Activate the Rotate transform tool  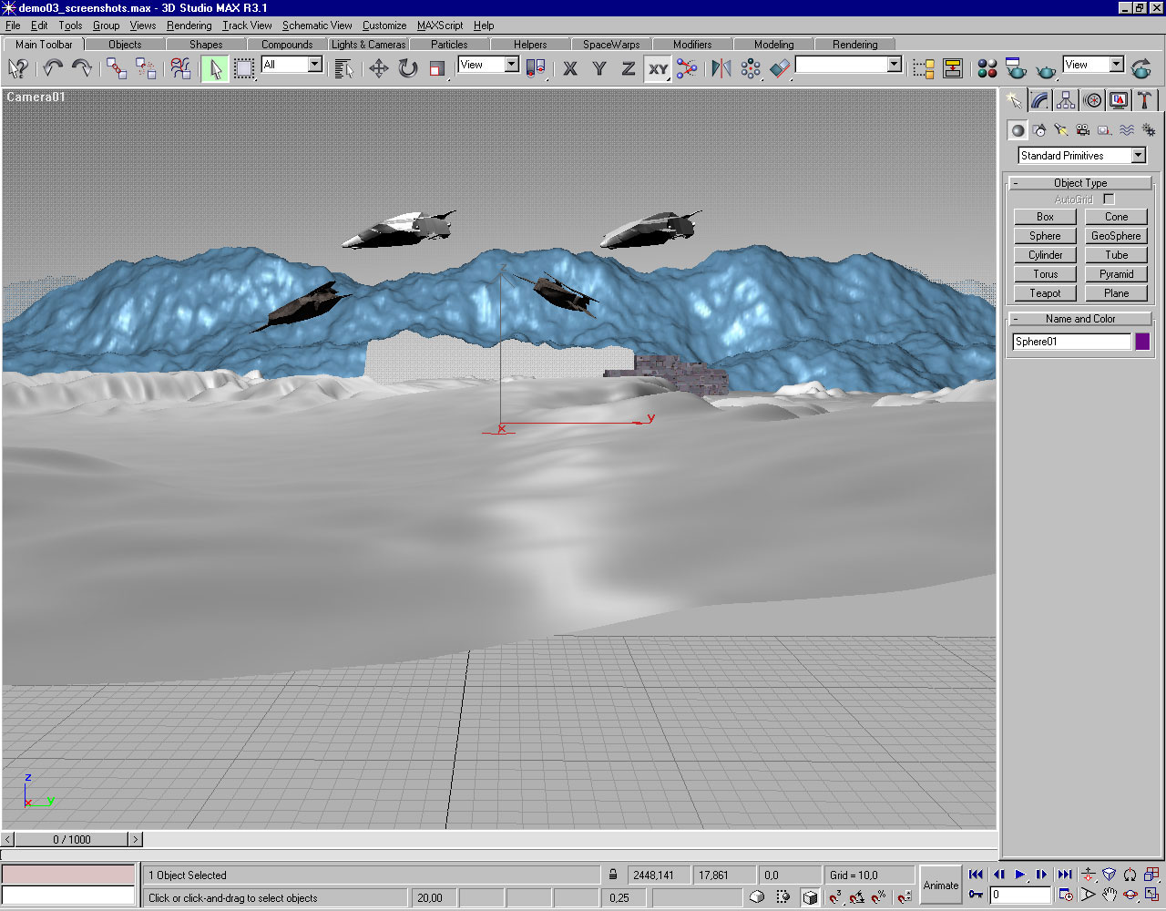pos(408,68)
